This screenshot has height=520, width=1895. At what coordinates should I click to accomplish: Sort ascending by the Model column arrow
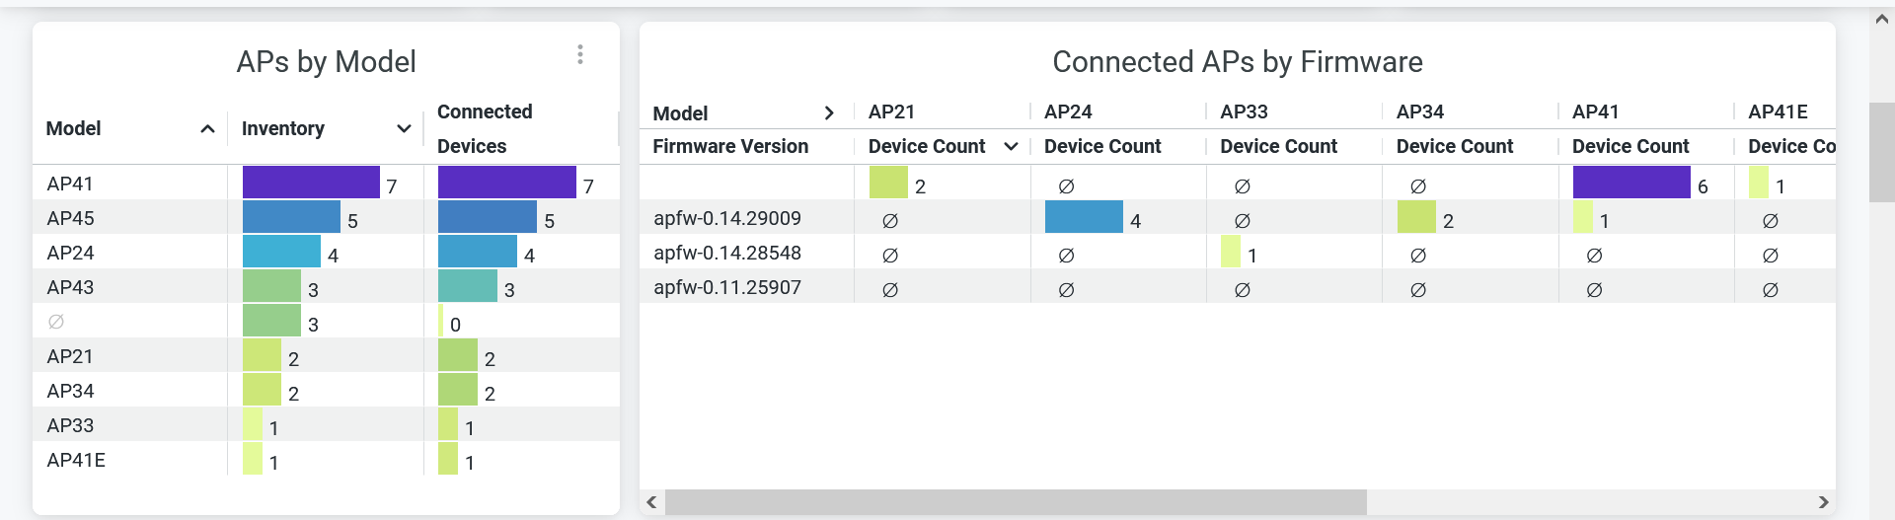(x=207, y=129)
